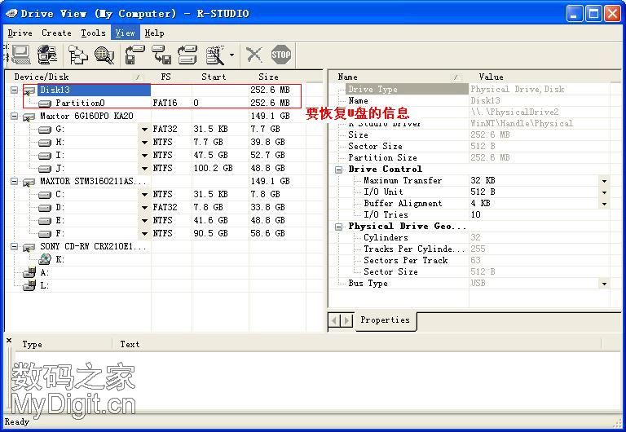Open dropdown arrow beside E: volume
The height and width of the screenshot is (432, 626).
pyautogui.click(x=144, y=221)
